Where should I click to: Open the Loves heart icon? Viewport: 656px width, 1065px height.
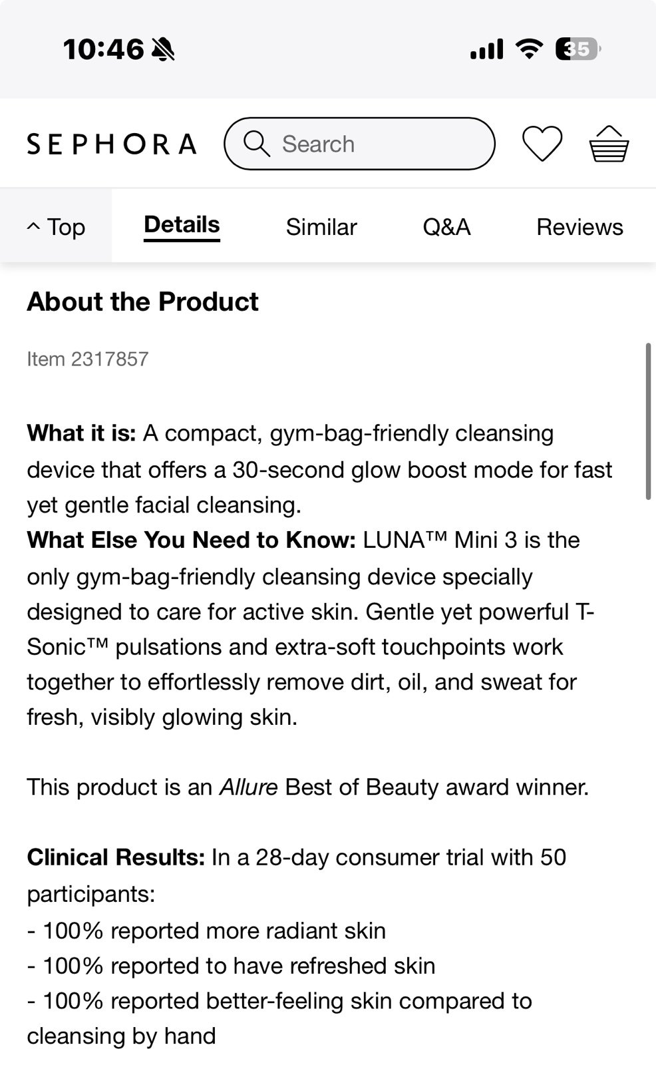point(542,144)
